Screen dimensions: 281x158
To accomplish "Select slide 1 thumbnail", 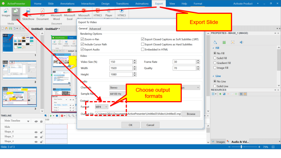I will (x=19, y=43).
